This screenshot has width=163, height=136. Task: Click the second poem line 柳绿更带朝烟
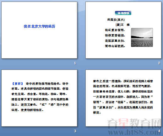tap(115, 35)
